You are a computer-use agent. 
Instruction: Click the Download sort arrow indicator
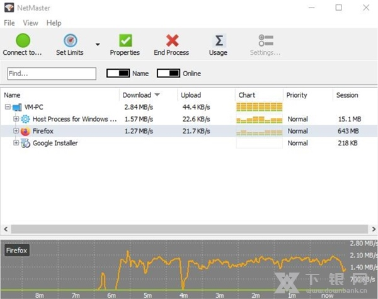point(157,95)
